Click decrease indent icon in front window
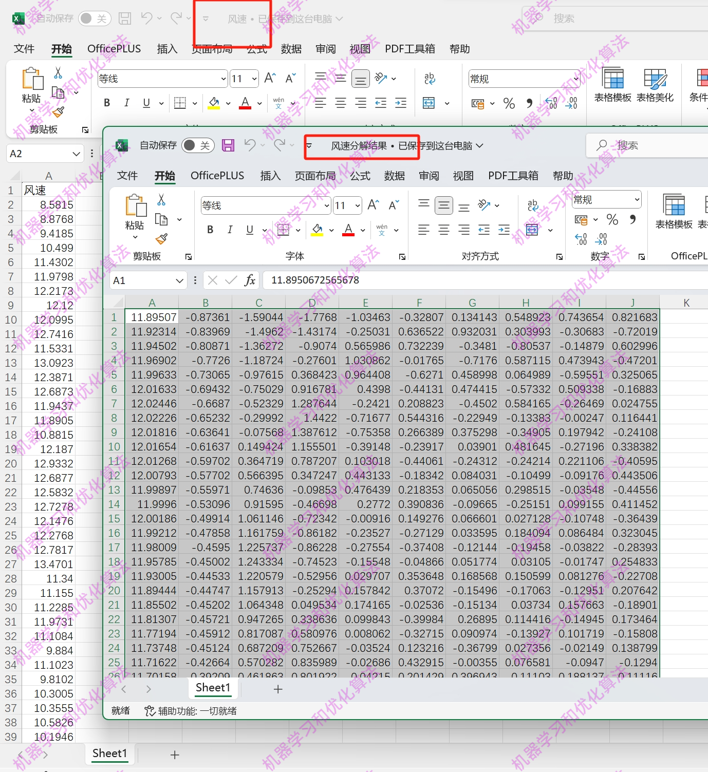The height and width of the screenshot is (772, 708). tap(484, 230)
